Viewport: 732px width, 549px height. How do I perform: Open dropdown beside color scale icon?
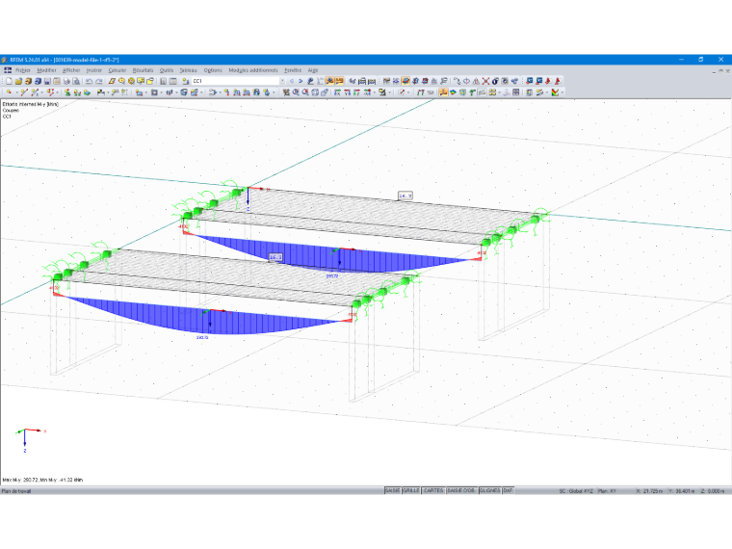click(x=562, y=91)
